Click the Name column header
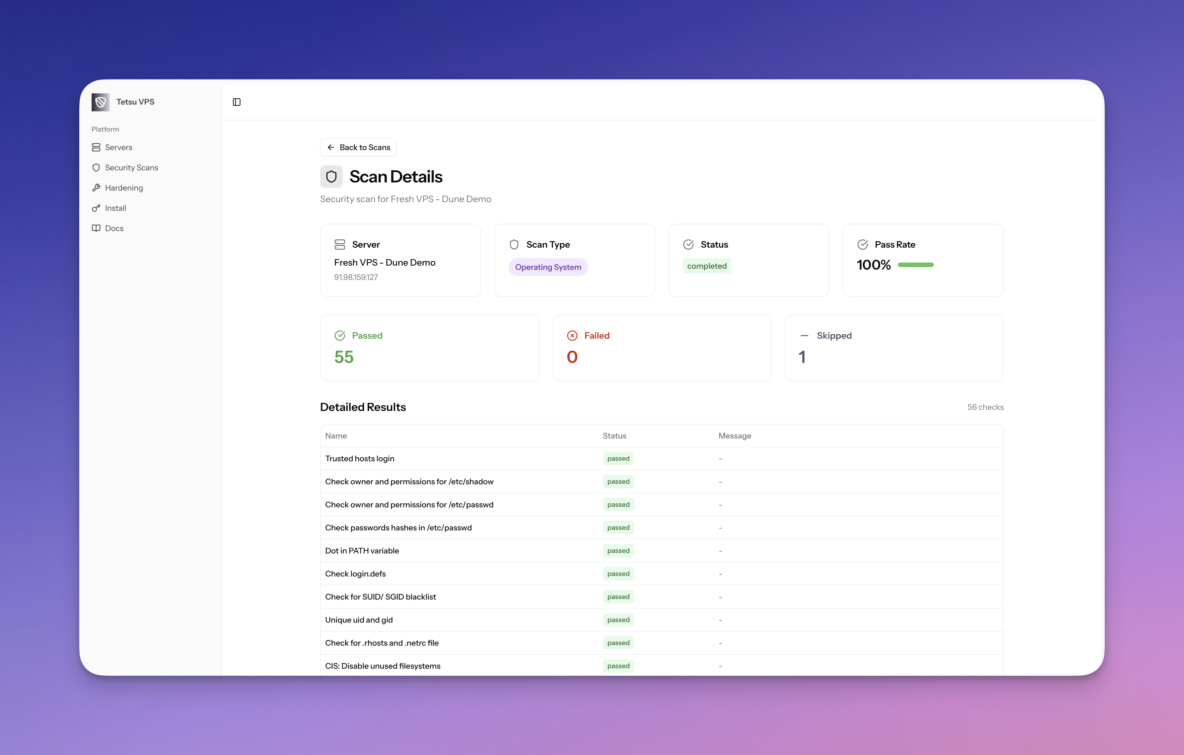This screenshot has height=755, width=1184. tap(336, 436)
